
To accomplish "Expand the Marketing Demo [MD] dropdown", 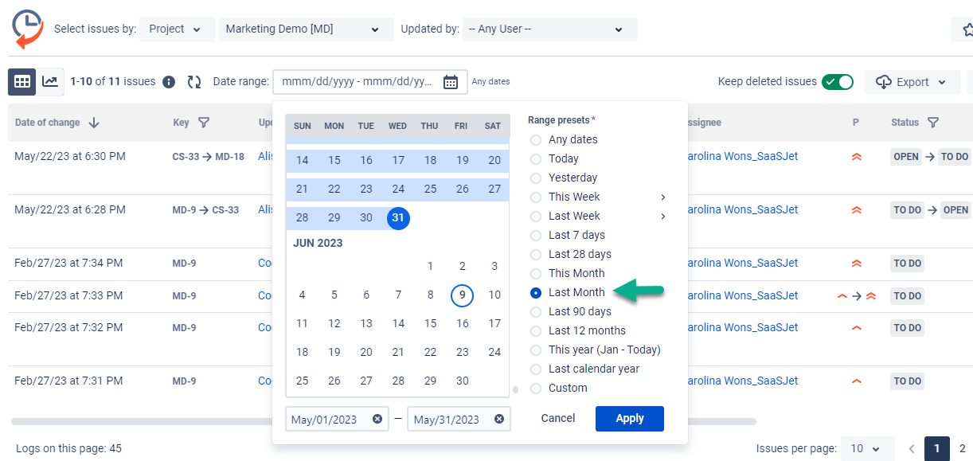I will tap(306, 29).
